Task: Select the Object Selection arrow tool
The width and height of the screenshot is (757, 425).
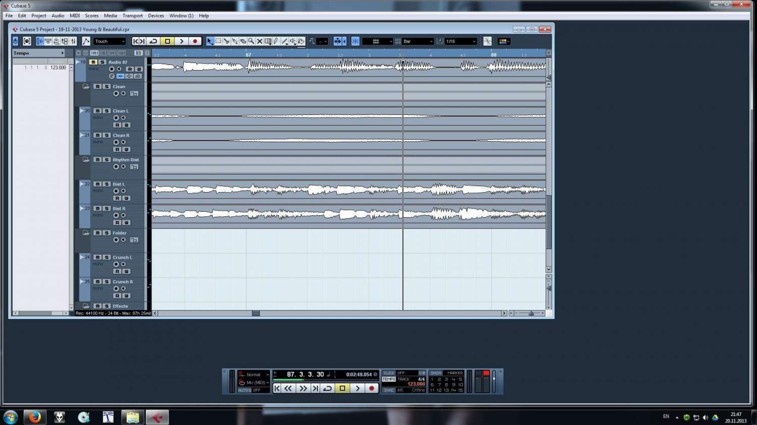Action: (x=210, y=41)
